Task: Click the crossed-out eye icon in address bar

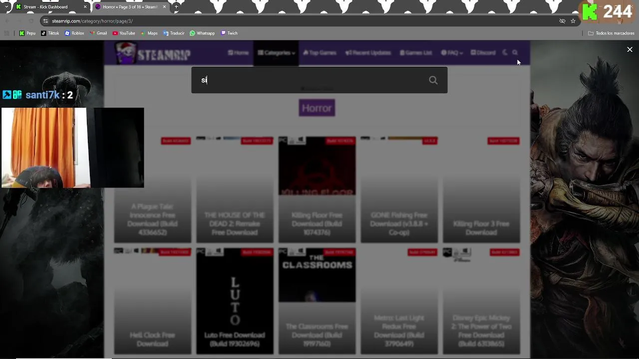Action: coord(562,21)
